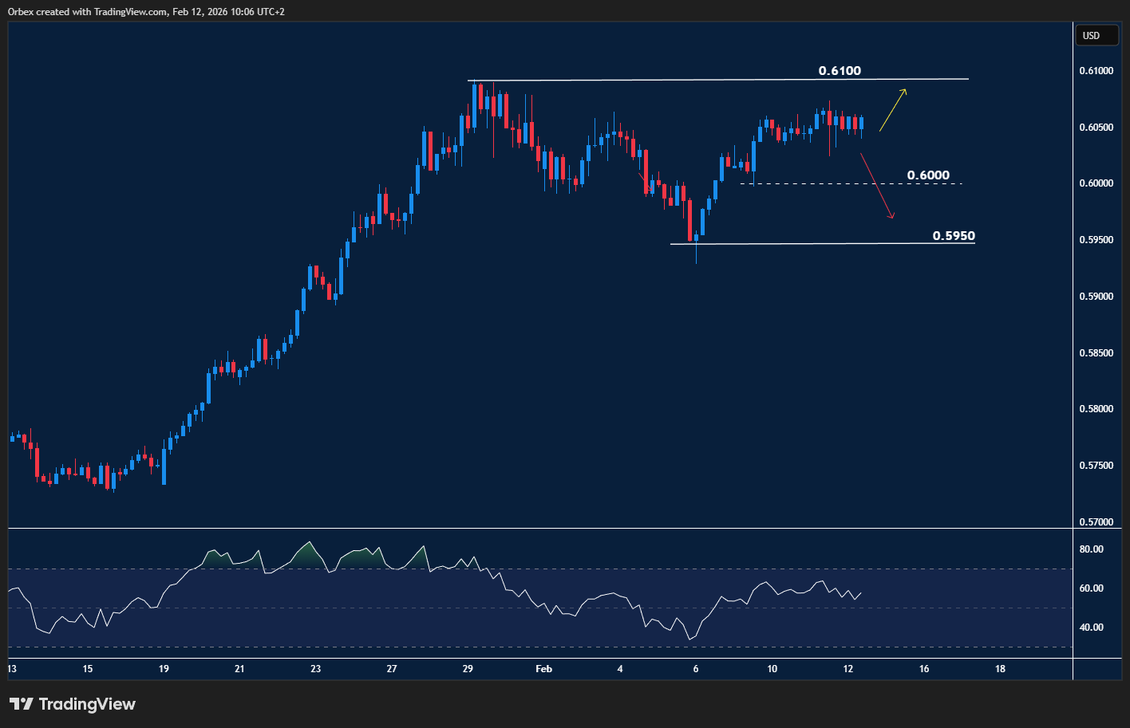Click the Orbex watermark text
1130x728 pixels.
point(20,12)
